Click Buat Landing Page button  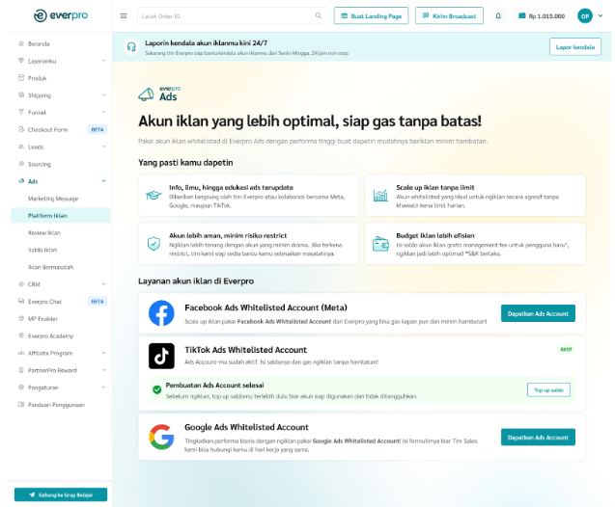371,16
